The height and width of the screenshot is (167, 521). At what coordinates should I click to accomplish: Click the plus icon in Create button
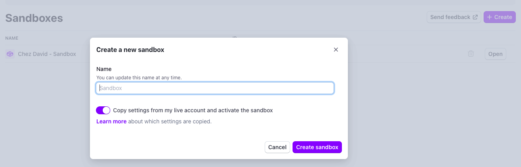pyautogui.click(x=490, y=17)
